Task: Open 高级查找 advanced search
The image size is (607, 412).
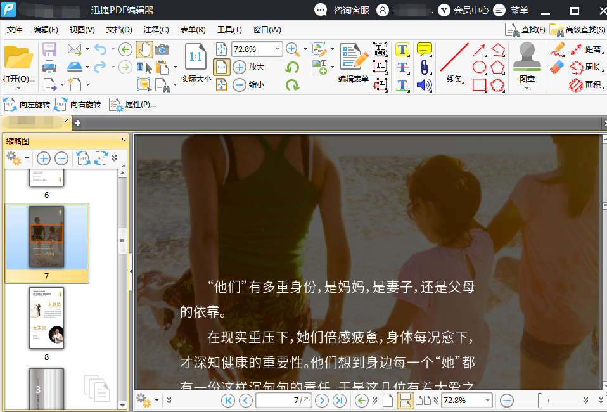Action: coord(577,30)
